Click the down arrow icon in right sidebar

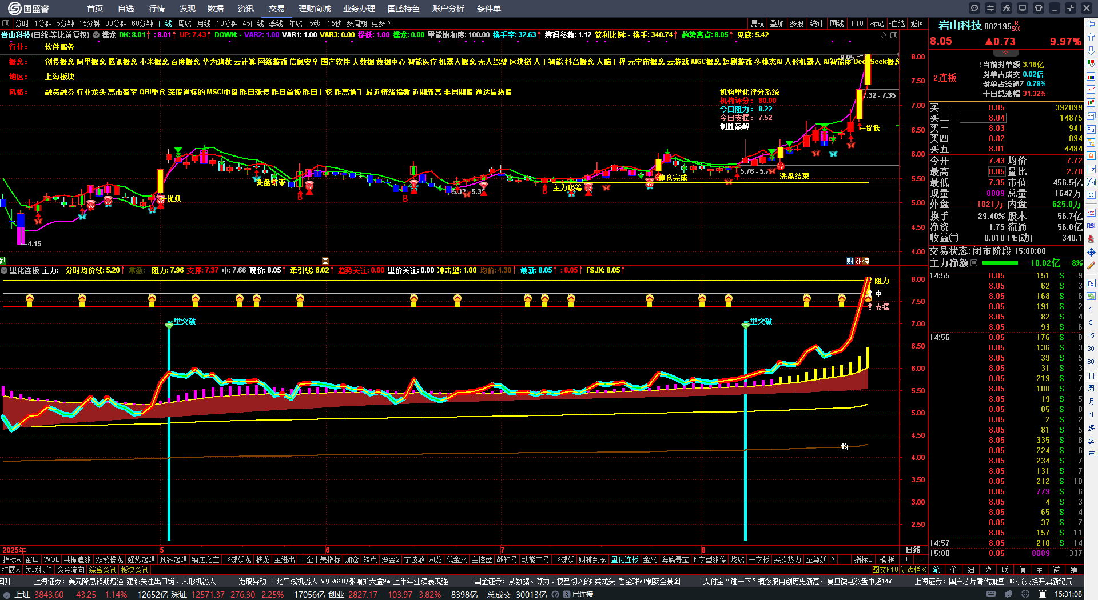(1091, 50)
